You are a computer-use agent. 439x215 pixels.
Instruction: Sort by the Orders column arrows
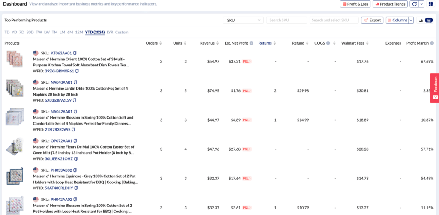[161, 43]
